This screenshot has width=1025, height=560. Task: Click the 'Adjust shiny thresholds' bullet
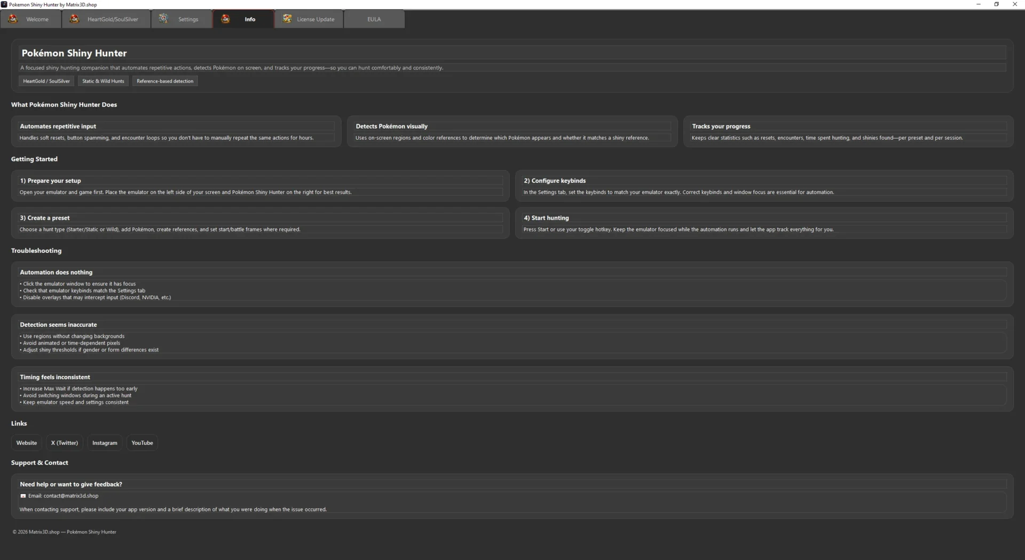pyautogui.click(x=89, y=350)
